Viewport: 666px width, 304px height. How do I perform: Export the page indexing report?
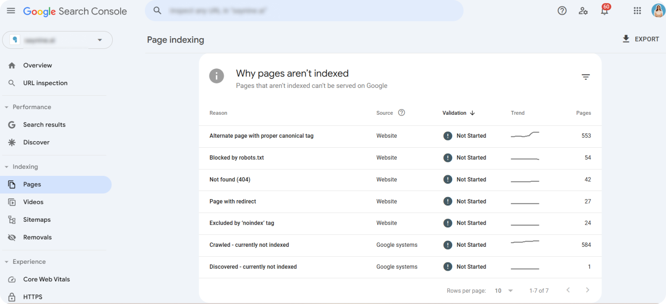[x=640, y=39]
